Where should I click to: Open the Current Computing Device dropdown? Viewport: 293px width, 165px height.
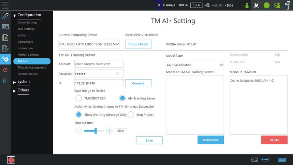click(89, 44)
